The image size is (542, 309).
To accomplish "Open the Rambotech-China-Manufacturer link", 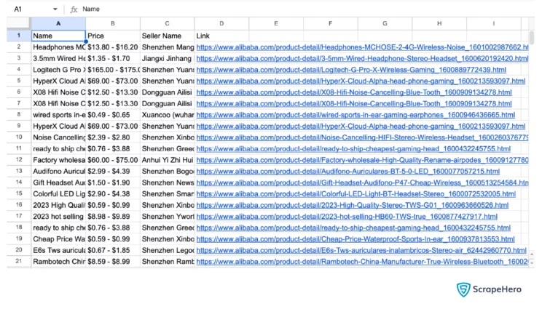I will click(362, 262).
